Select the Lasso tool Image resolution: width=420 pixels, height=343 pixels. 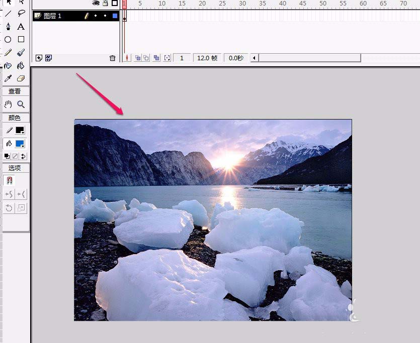(x=21, y=13)
